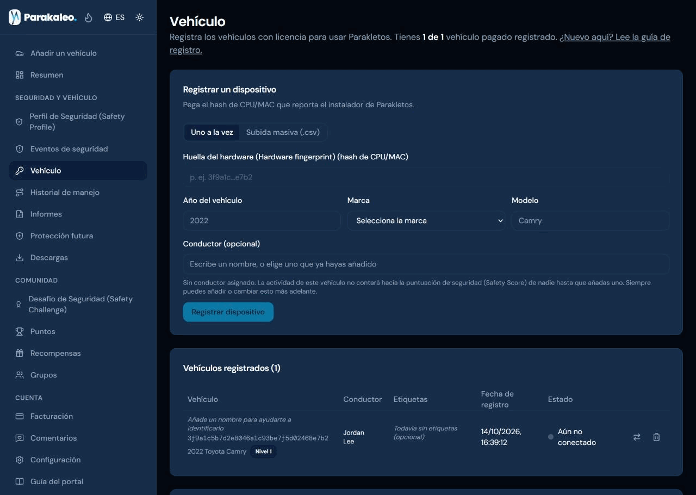
Task: Open Eventos de seguridad menu item
Action: 78,149
